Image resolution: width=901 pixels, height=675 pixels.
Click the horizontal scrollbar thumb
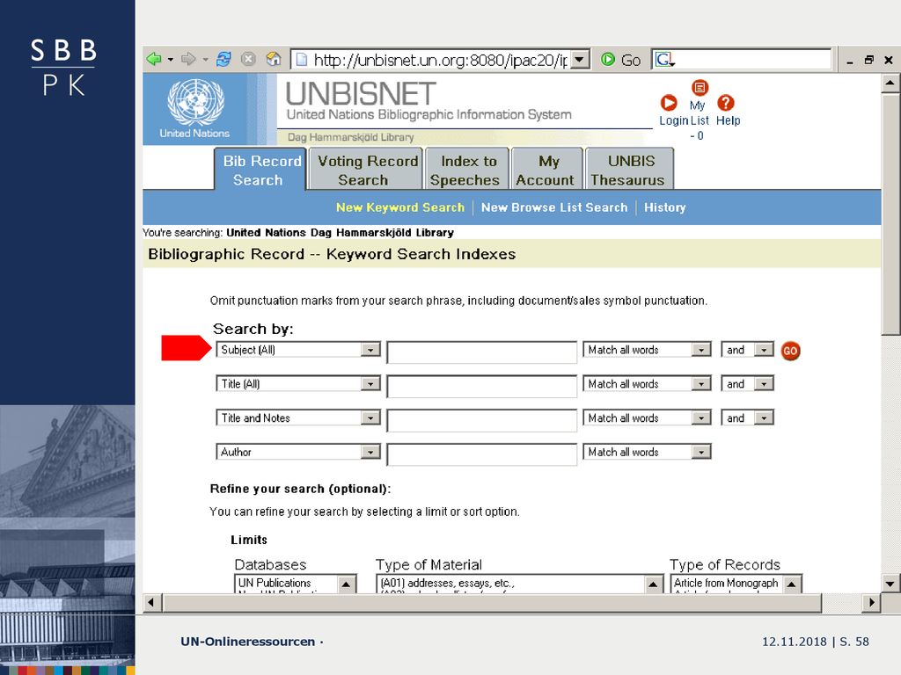(493, 602)
